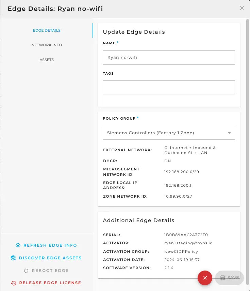
Task: Select the software version 2.1.6
Action: click(168, 268)
